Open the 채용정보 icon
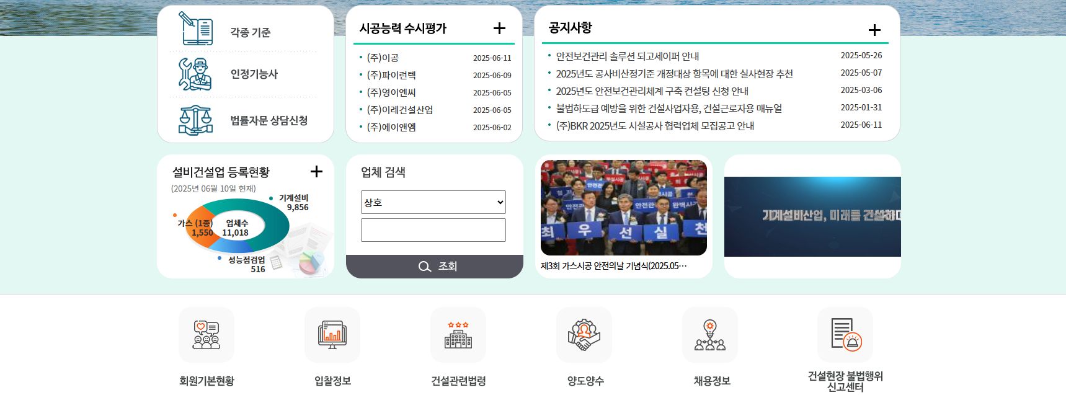The height and width of the screenshot is (395, 1066). click(710, 335)
